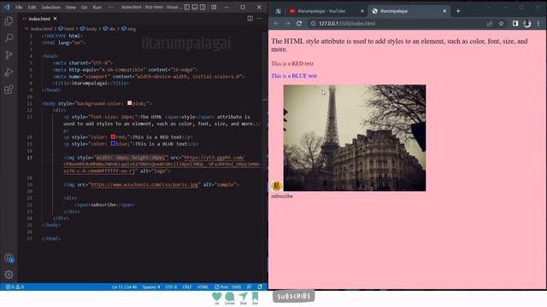The image size is (547, 307).
Task: Click the img breadcrumb item
Action: coord(132,29)
